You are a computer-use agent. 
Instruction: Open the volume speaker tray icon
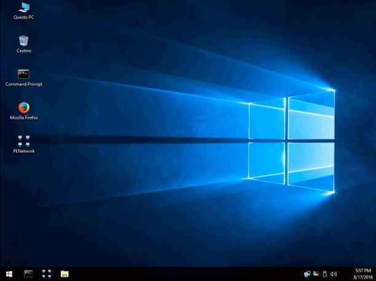pyautogui.click(x=334, y=274)
